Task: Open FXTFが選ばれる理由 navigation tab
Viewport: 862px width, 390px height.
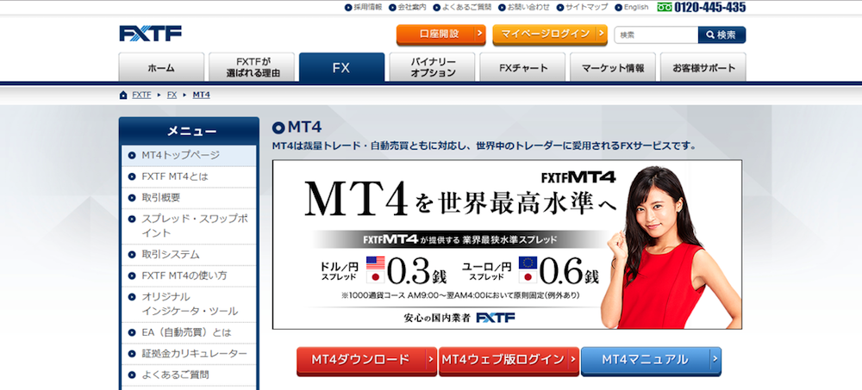Action: pyautogui.click(x=252, y=67)
